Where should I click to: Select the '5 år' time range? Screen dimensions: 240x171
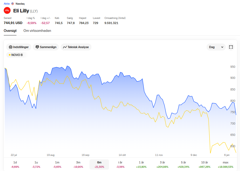[183, 165]
